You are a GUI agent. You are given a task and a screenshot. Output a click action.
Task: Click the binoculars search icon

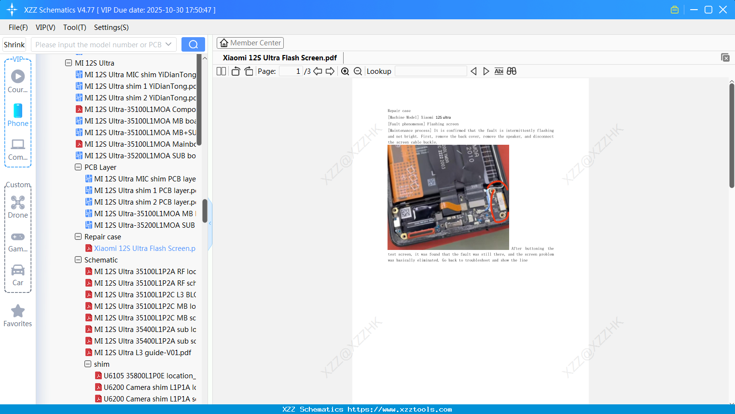pyautogui.click(x=512, y=71)
